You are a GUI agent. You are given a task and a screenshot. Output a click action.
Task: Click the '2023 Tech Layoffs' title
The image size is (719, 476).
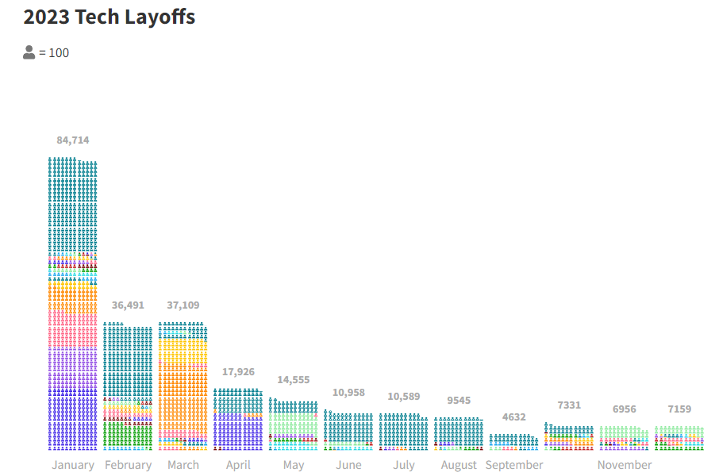110,17
